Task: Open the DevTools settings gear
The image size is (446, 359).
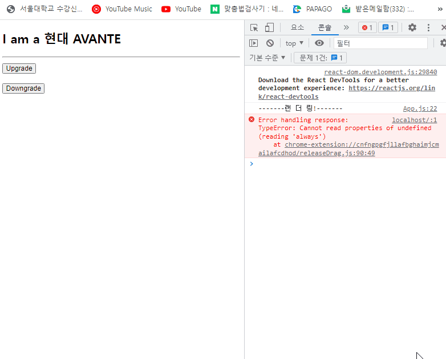Action: [x=412, y=27]
